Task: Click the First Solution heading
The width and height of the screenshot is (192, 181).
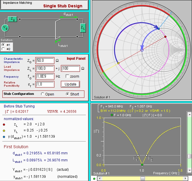Action: point(16,147)
